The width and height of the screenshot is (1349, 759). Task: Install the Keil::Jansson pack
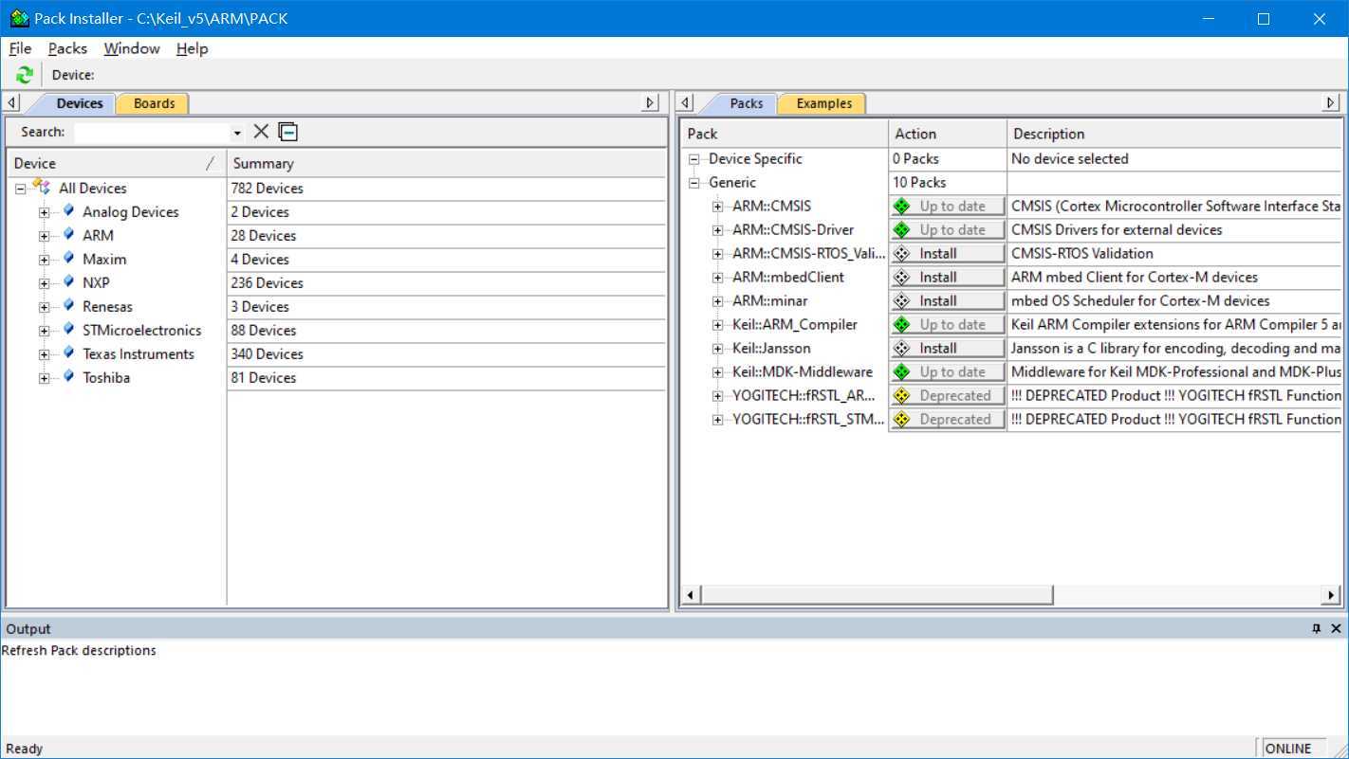(x=948, y=348)
